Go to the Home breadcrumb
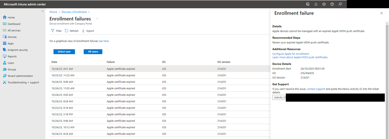This screenshot has height=139, width=389. 53,12
